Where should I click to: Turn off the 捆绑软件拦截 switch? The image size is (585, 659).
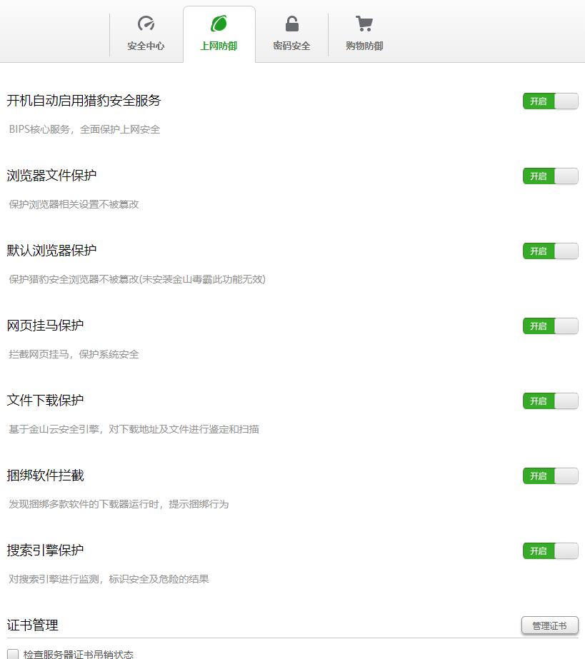click(549, 476)
